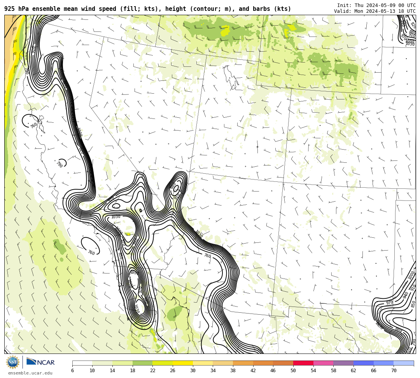Click the '970' contour label near the bottom-right corner
420x378 pixels.
[389, 303]
